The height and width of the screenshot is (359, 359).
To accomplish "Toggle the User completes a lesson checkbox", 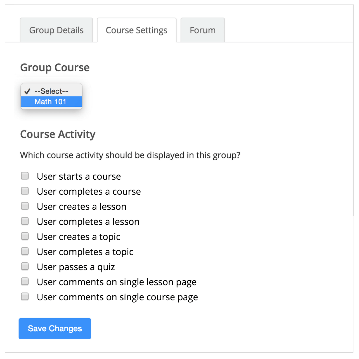I will [25, 221].
